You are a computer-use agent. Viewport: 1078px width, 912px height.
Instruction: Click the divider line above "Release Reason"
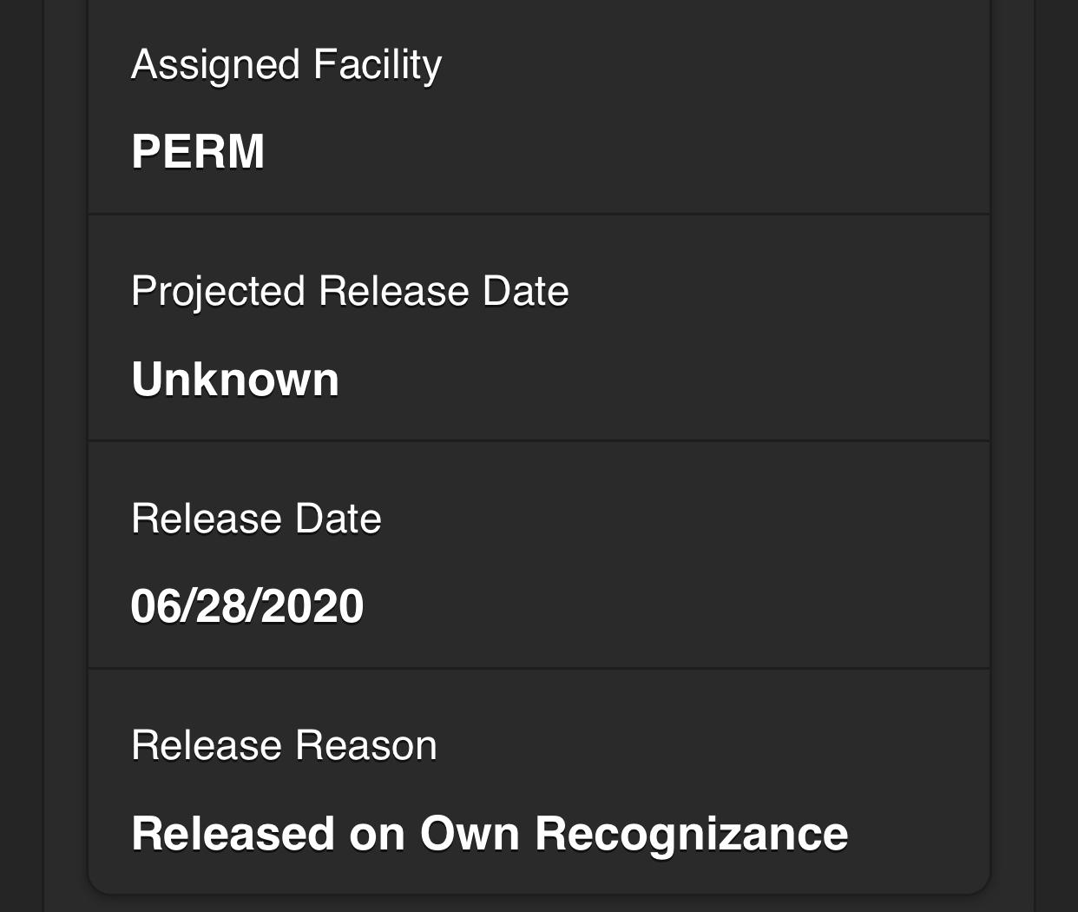click(x=538, y=669)
